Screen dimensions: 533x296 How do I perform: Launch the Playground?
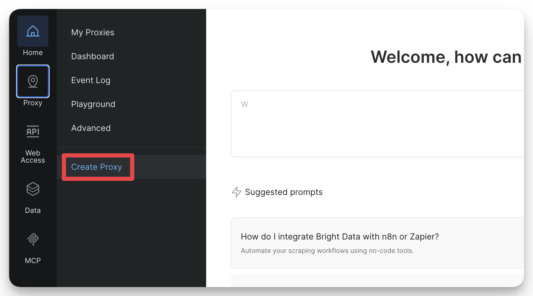tap(93, 104)
